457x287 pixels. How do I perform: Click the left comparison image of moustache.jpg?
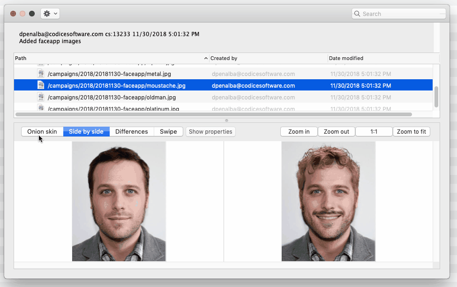(x=119, y=202)
